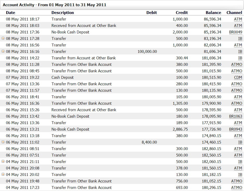
Task: Select the 180,515.90 balance value
Action: coord(211,77)
